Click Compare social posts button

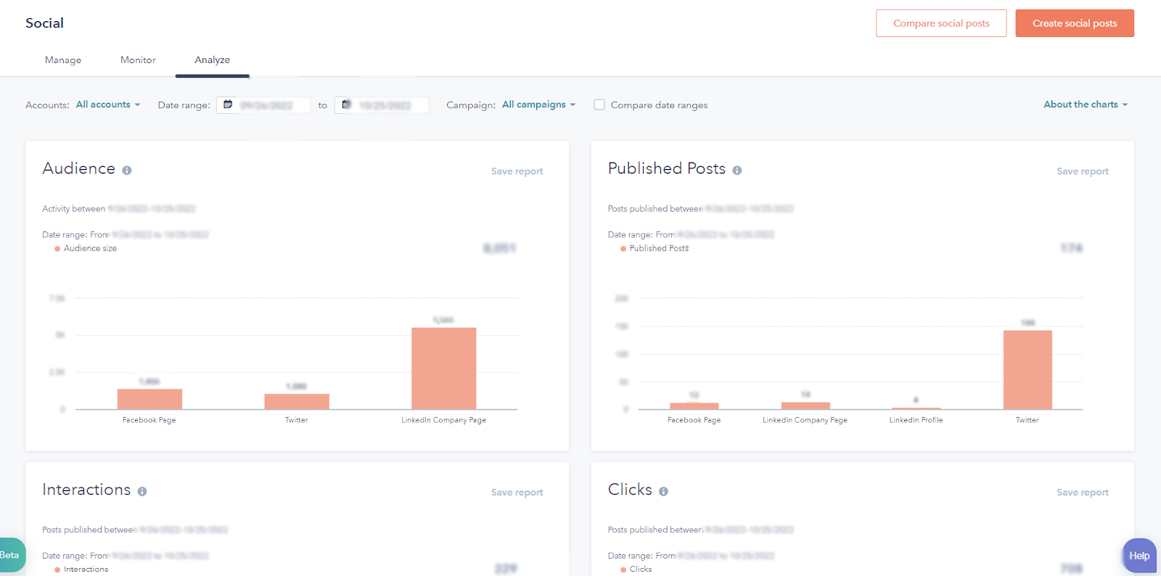[941, 23]
